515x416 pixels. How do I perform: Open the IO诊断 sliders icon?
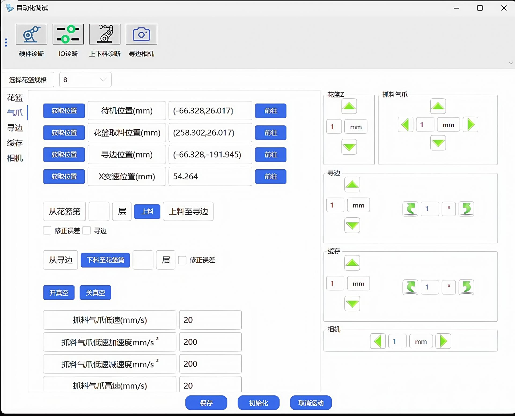click(68, 34)
